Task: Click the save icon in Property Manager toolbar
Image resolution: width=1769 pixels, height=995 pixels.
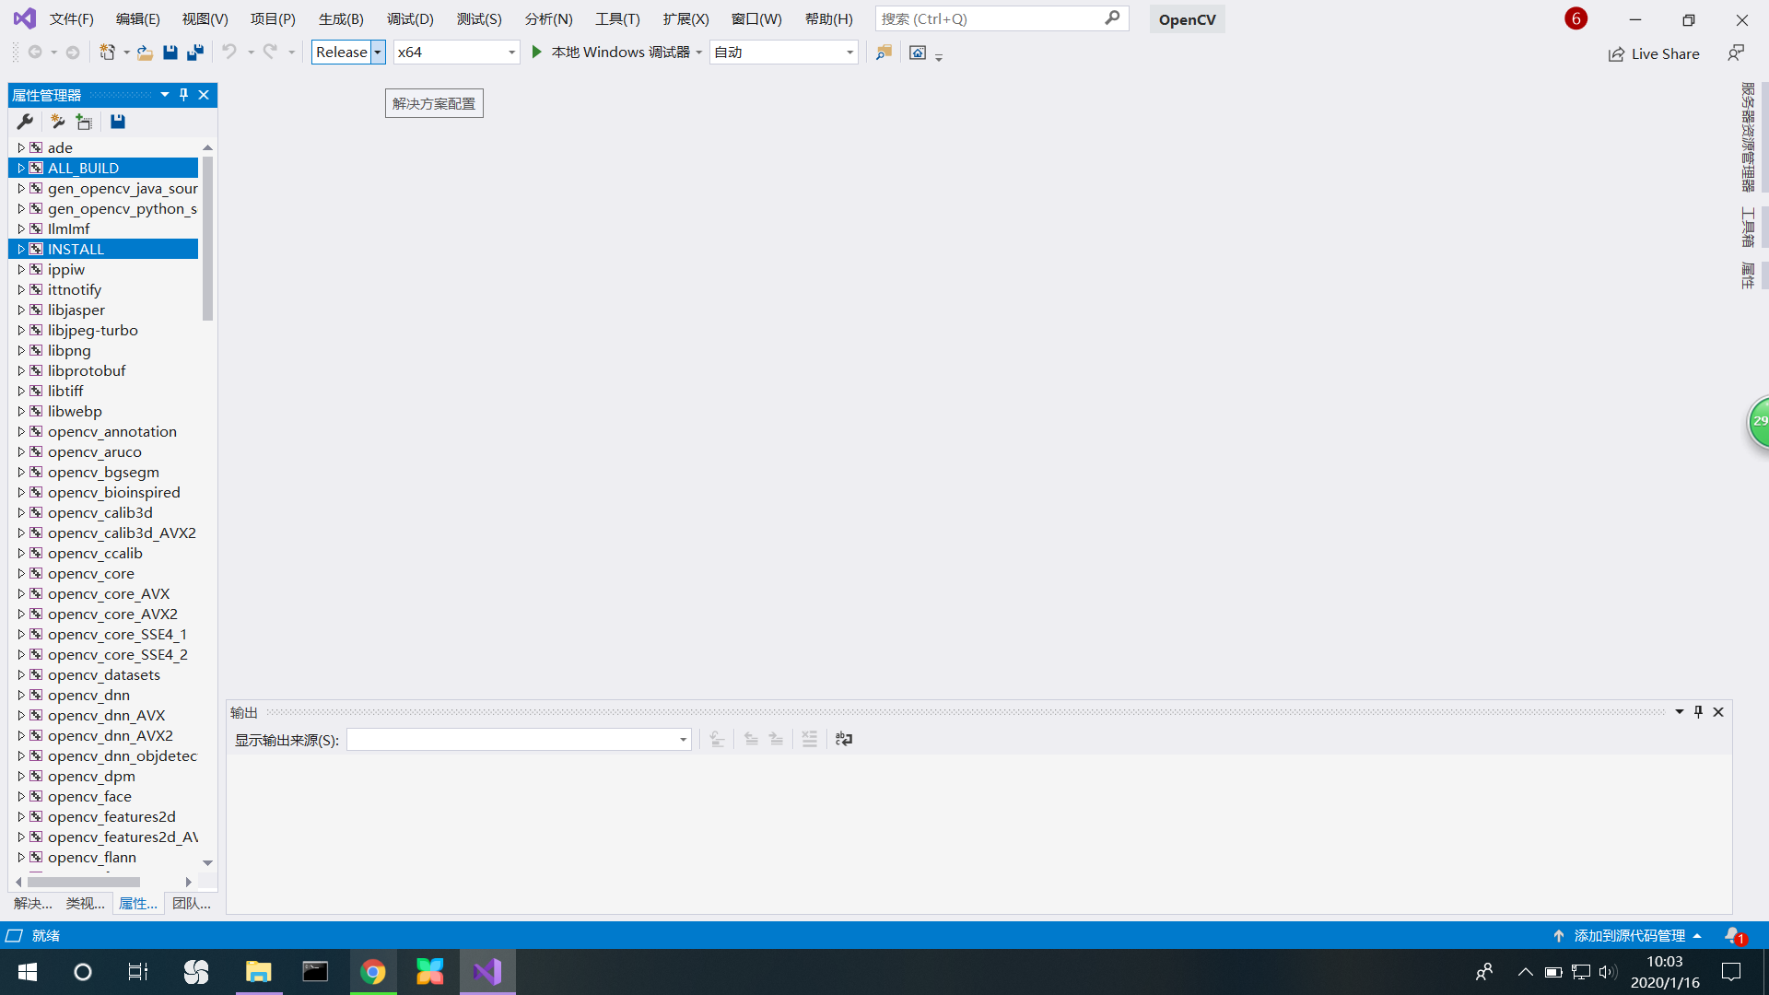Action: click(x=118, y=122)
